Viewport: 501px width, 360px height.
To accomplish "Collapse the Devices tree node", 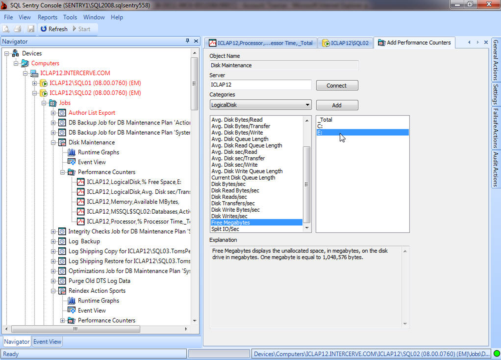I will coord(7,53).
